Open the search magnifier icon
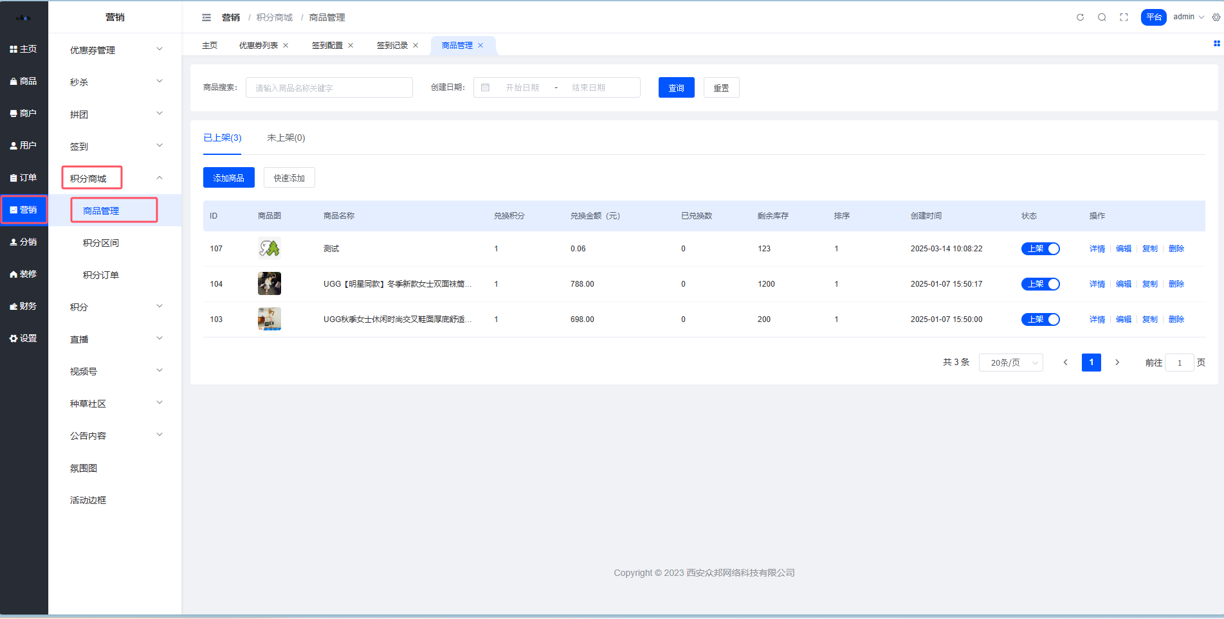 1102,17
